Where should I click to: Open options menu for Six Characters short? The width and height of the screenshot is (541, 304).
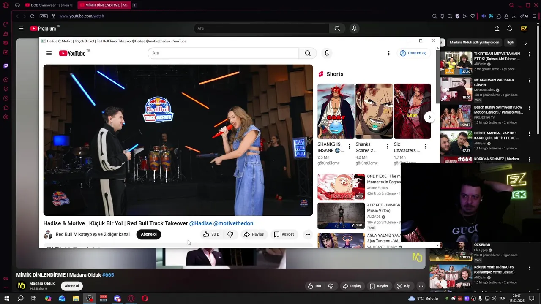[426, 147]
